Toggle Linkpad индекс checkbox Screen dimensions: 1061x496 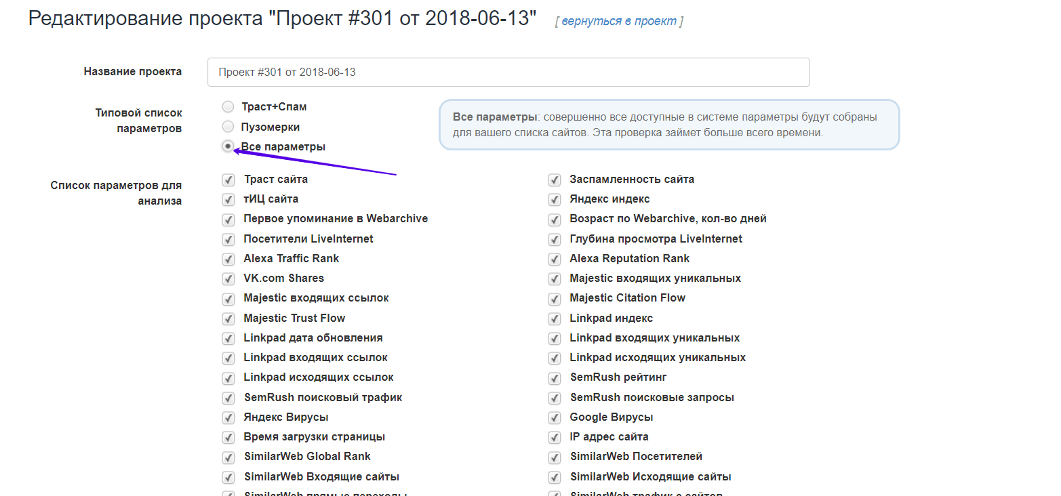pos(555,318)
